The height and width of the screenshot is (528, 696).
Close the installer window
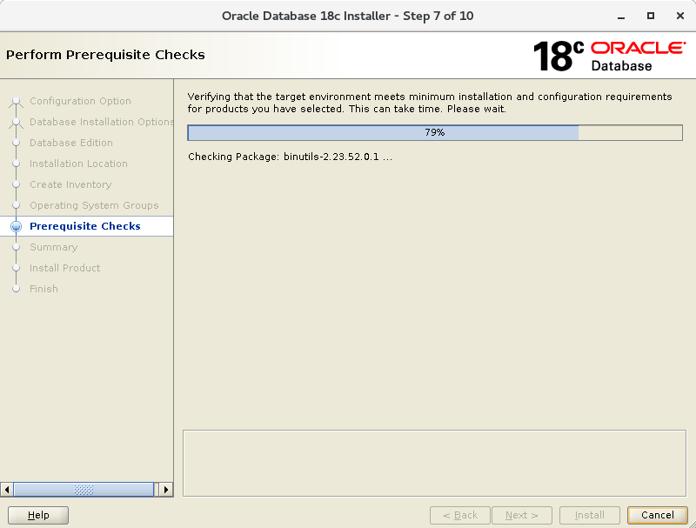coord(680,16)
